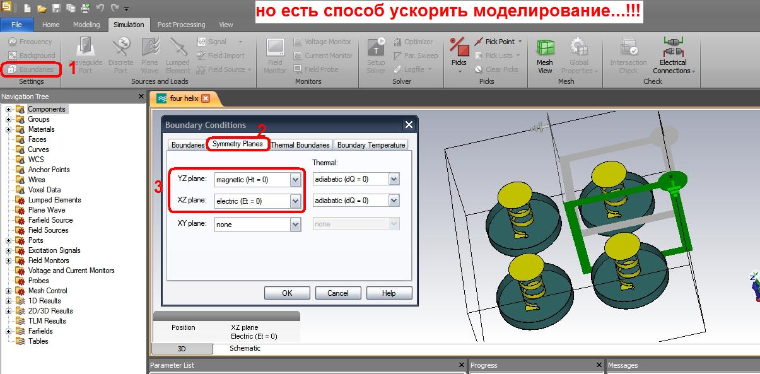This screenshot has height=374, width=760.
Task: Open the YZ plane symmetry dropdown
Action: 295,180
